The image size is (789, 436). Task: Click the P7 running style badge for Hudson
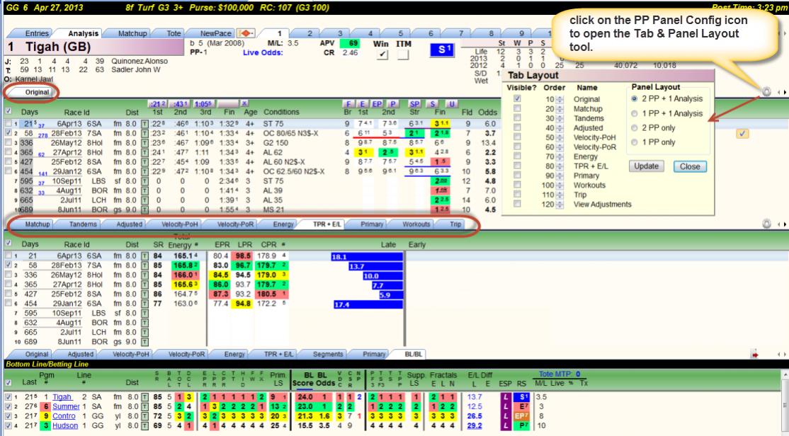[x=521, y=425]
